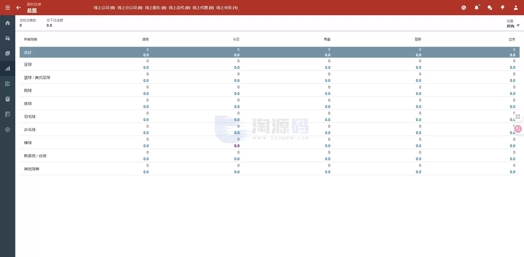
Task: Select the 棒球 row label
Action: coord(28,143)
